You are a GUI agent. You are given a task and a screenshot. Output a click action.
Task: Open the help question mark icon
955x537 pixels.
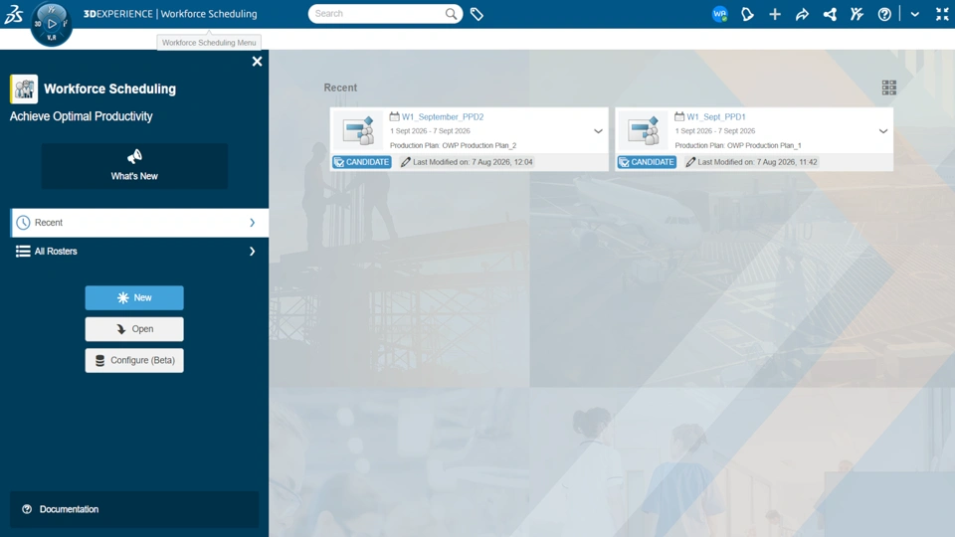click(884, 14)
